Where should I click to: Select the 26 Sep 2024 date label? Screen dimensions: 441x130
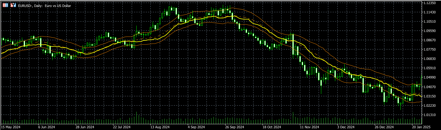click(235, 127)
